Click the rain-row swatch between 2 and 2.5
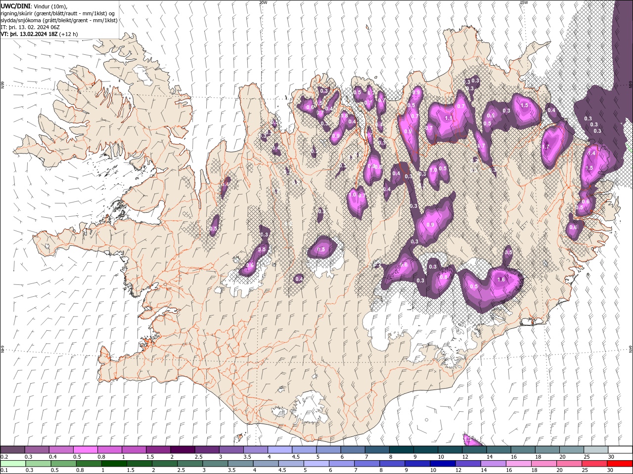 pos(164,464)
